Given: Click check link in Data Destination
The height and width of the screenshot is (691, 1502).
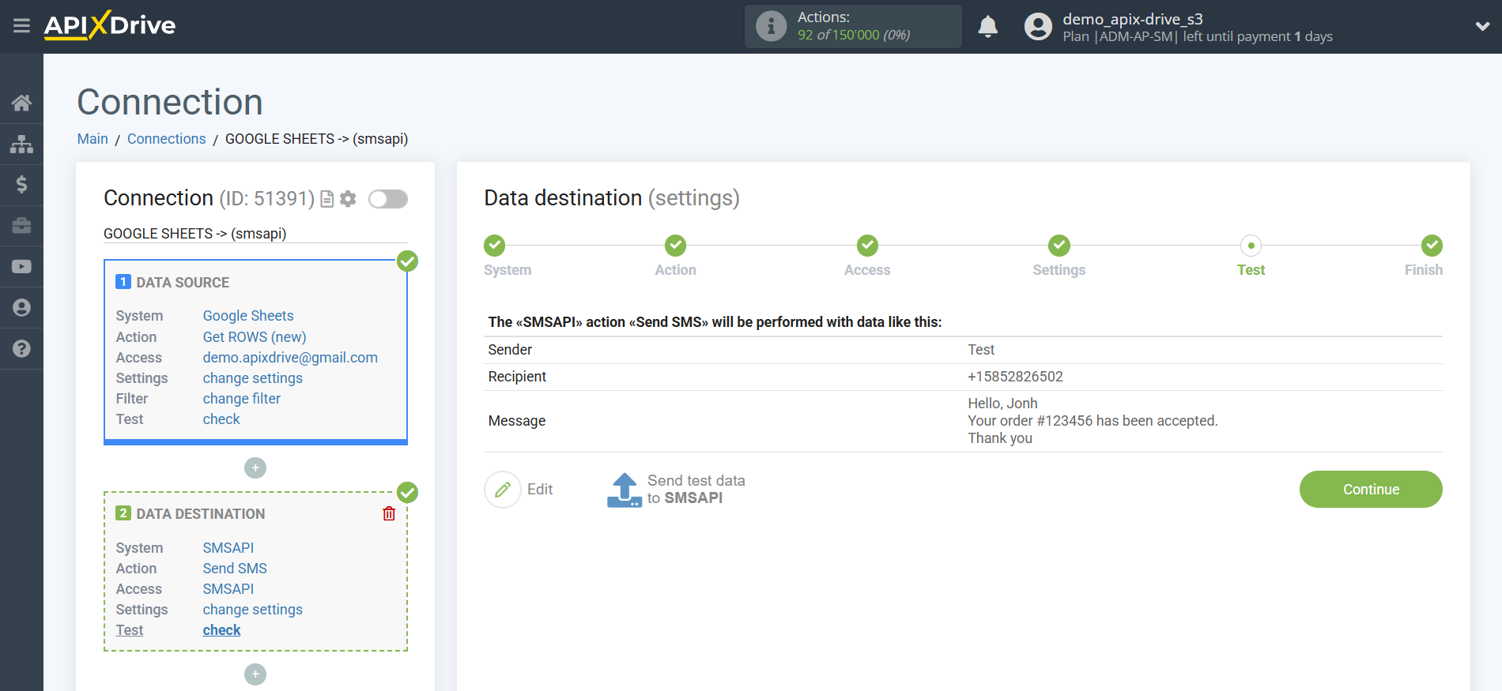Looking at the screenshot, I should click(221, 630).
